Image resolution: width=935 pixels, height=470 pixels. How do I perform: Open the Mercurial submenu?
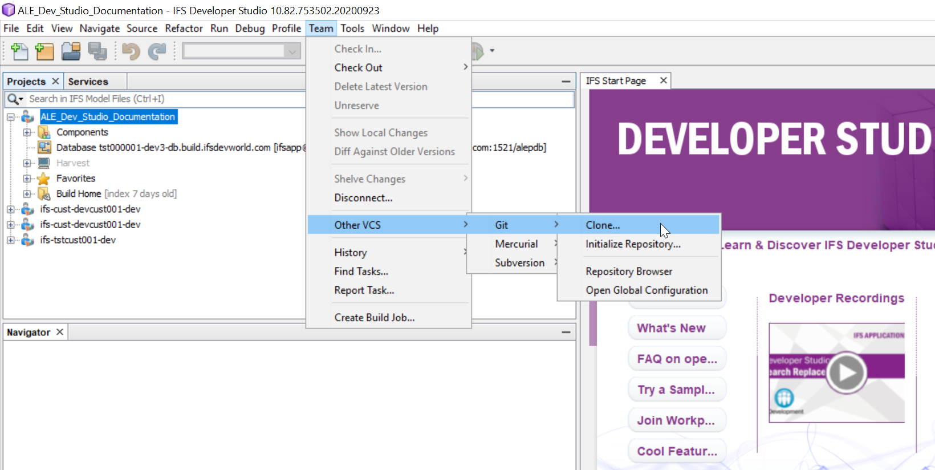pyautogui.click(x=513, y=244)
